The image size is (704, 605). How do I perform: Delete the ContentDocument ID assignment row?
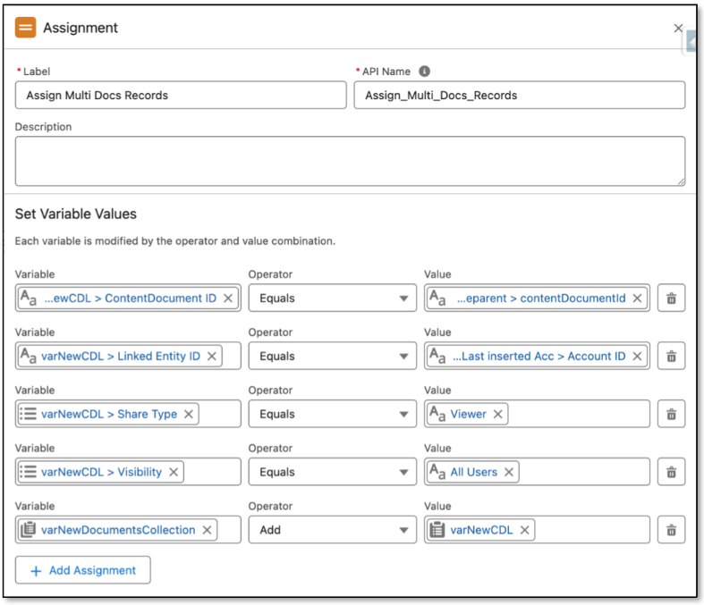[x=671, y=298]
